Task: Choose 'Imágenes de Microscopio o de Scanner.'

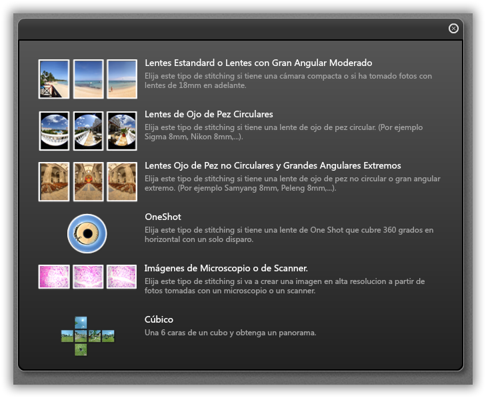Action: click(x=226, y=269)
